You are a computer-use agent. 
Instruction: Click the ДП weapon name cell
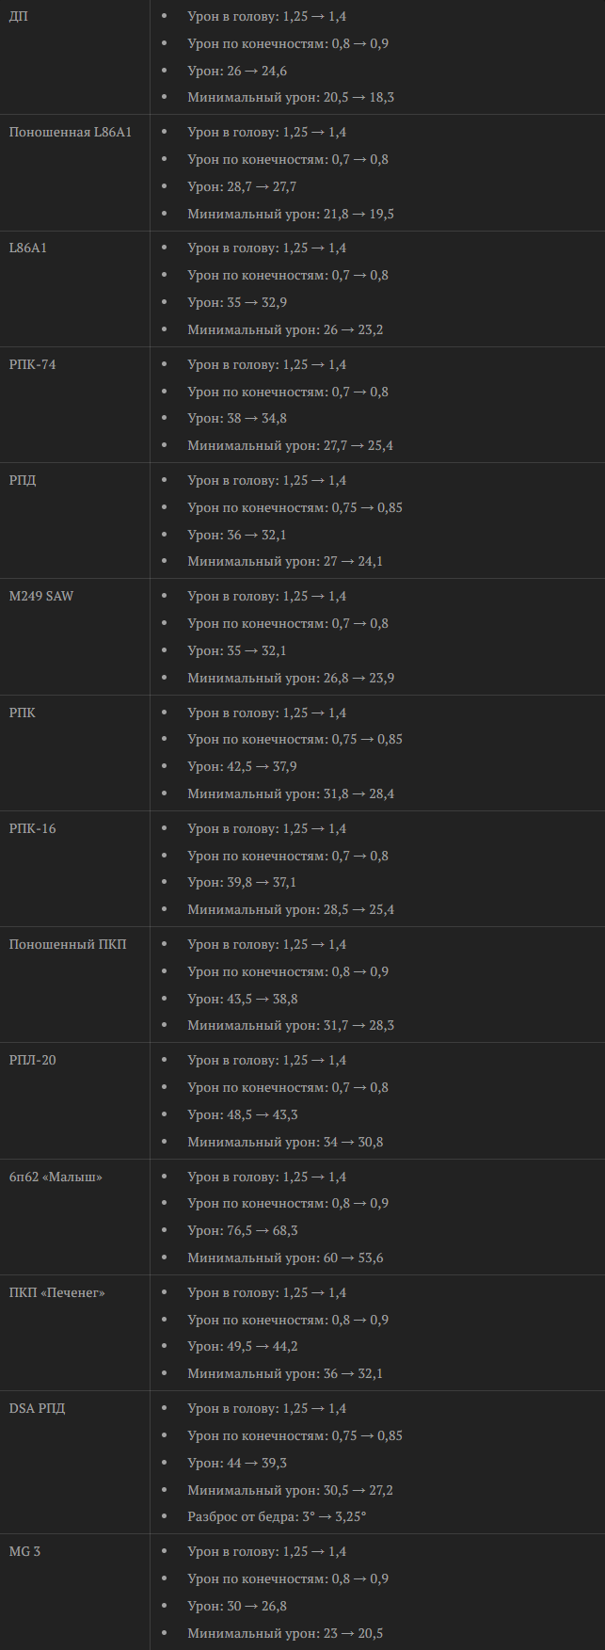pos(18,17)
